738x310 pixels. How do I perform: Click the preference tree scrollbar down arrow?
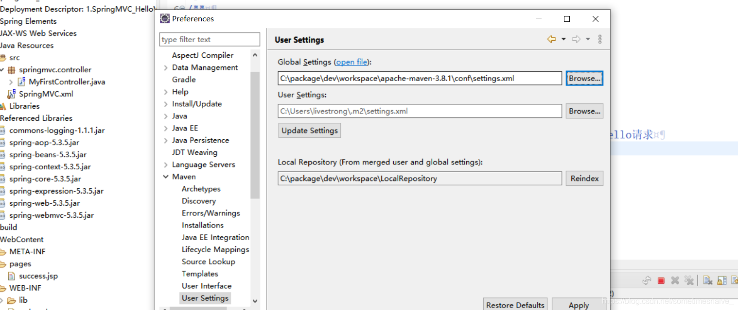point(255,301)
